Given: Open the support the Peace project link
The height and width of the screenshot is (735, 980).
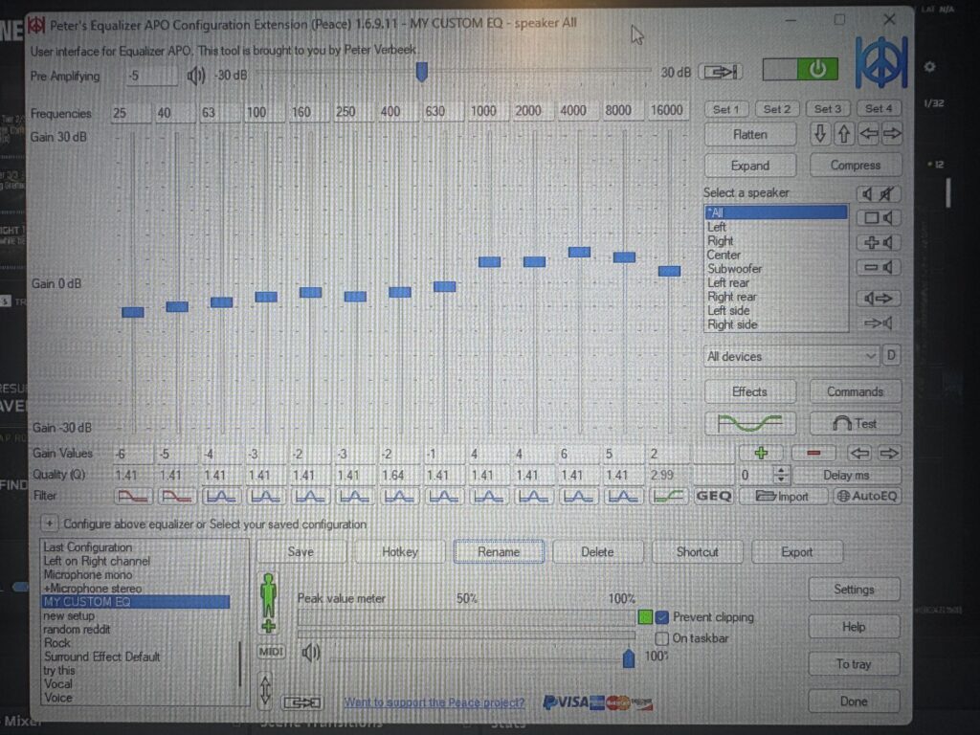Looking at the screenshot, I should [x=434, y=702].
